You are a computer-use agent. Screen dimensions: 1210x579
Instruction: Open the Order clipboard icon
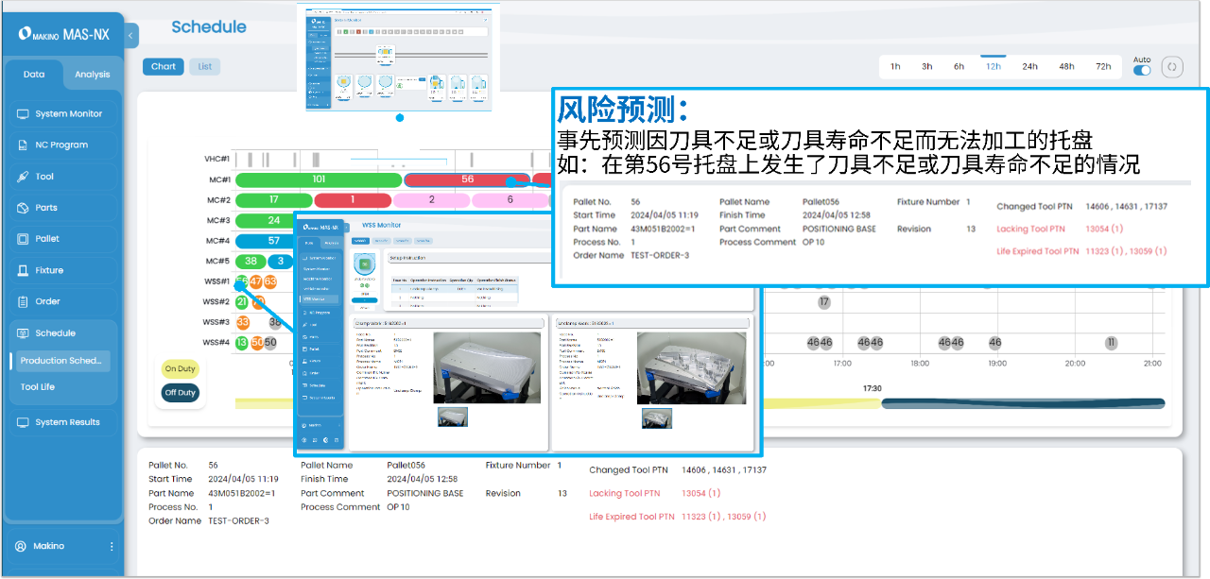[24, 301]
